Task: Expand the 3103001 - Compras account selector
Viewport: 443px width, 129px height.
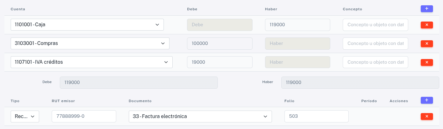Action: coord(90,43)
